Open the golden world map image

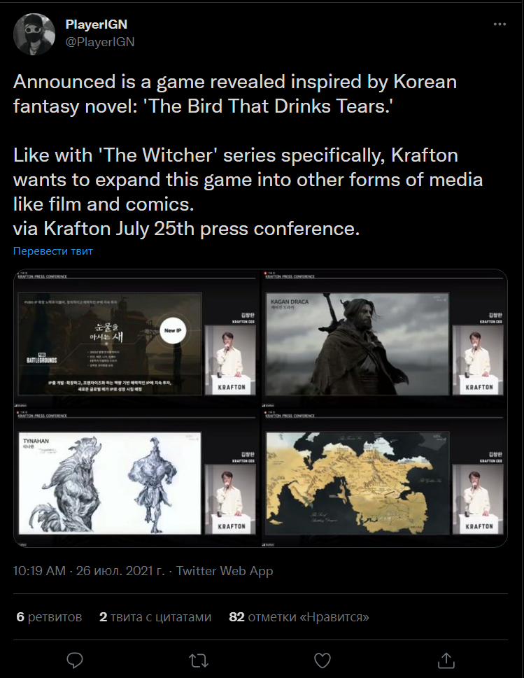coord(384,478)
